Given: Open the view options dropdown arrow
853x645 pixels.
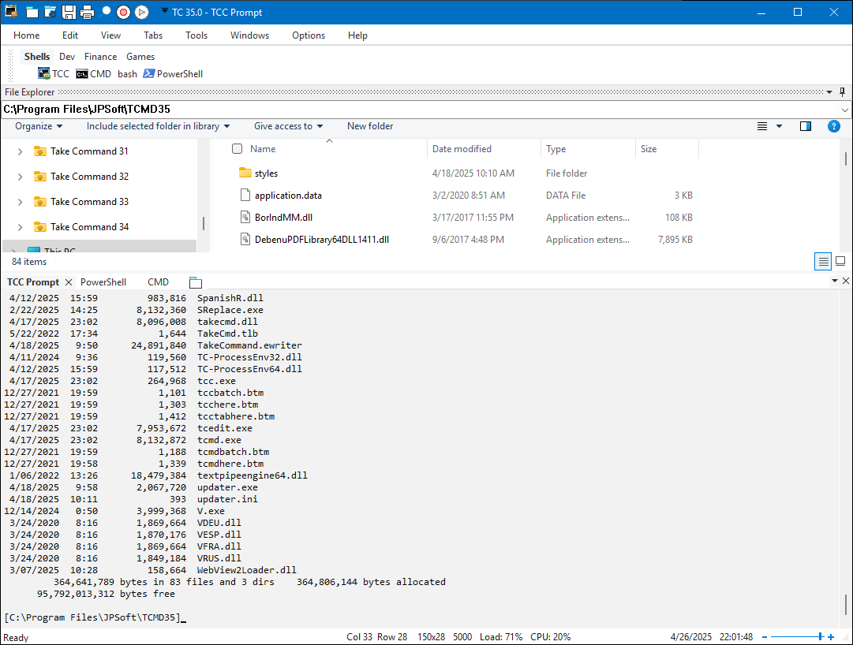Looking at the screenshot, I should pyautogui.click(x=779, y=126).
